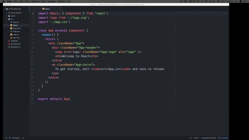The image size is (249, 140).
Task: Change the LF line ending setting
Action: tap(191, 138)
